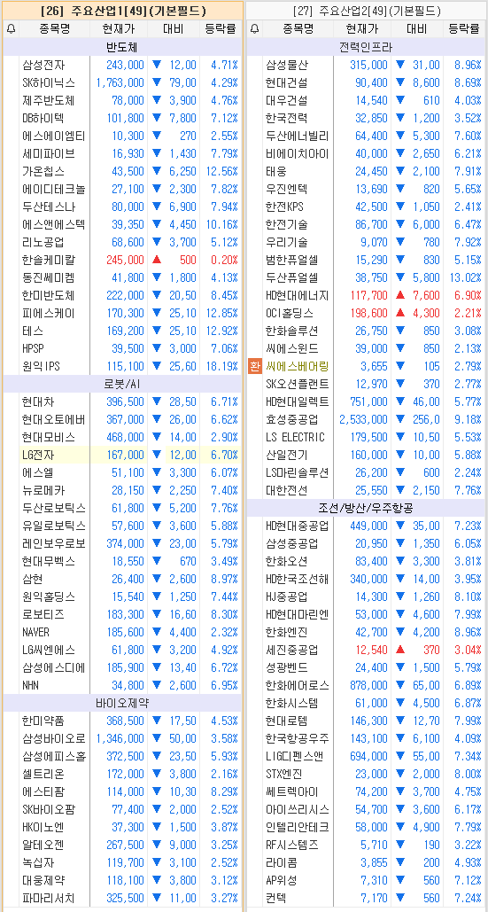Select the HD현대에너지 stock name
Viewport: 488px width, 912px height.
tap(297, 295)
